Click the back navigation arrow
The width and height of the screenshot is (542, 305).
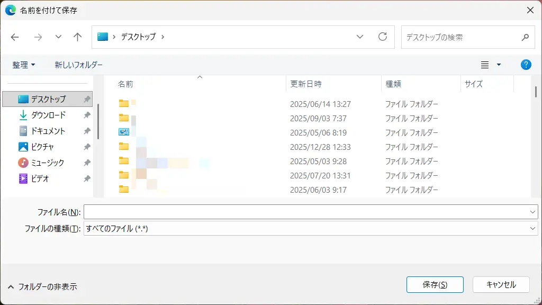point(14,37)
